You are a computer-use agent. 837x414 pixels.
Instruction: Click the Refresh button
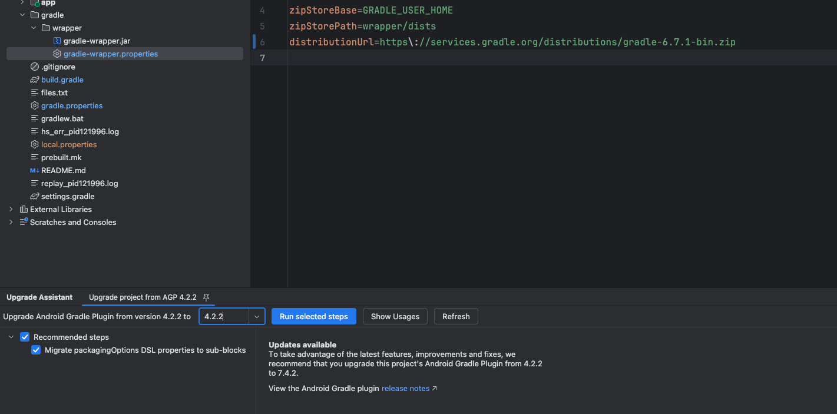coord(456,316)
